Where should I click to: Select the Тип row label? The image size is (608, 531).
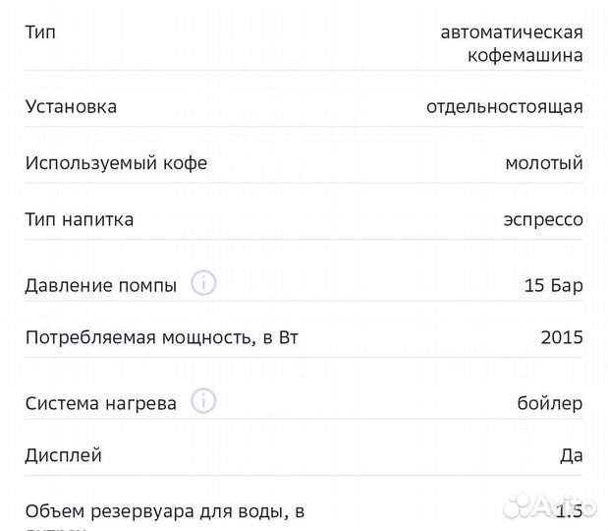[40, 31]
